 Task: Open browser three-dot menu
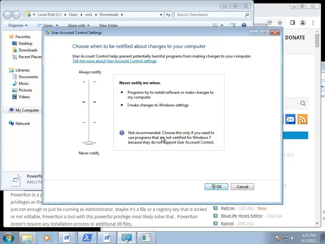coord(313,23)
